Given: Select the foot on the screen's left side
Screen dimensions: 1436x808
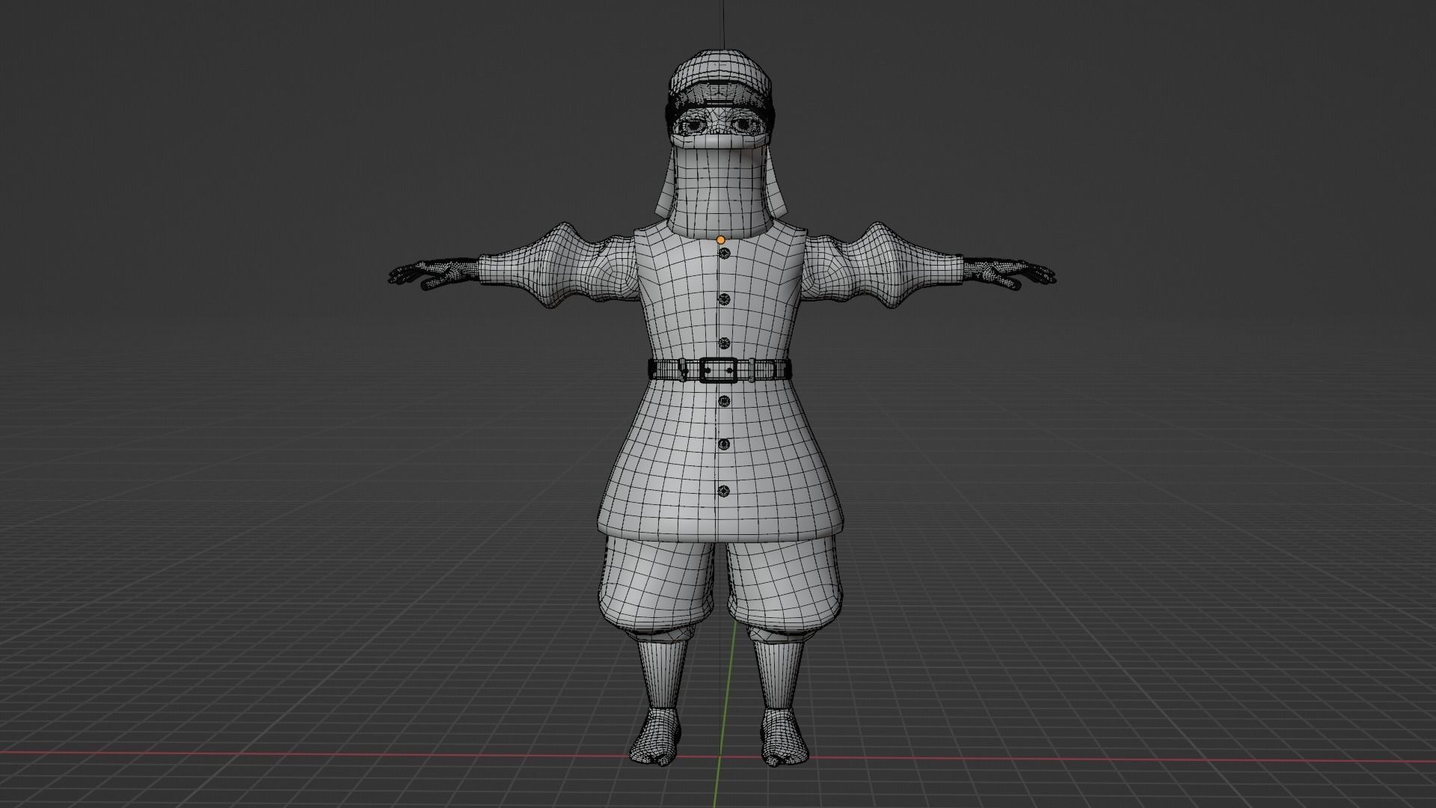Looking at the screenshot, I should tap(657, 738).
